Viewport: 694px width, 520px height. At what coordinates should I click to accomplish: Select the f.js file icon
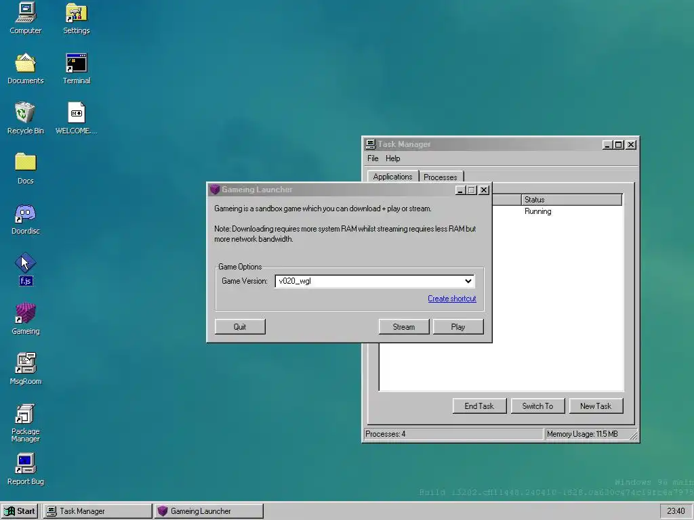coord(25,269)
